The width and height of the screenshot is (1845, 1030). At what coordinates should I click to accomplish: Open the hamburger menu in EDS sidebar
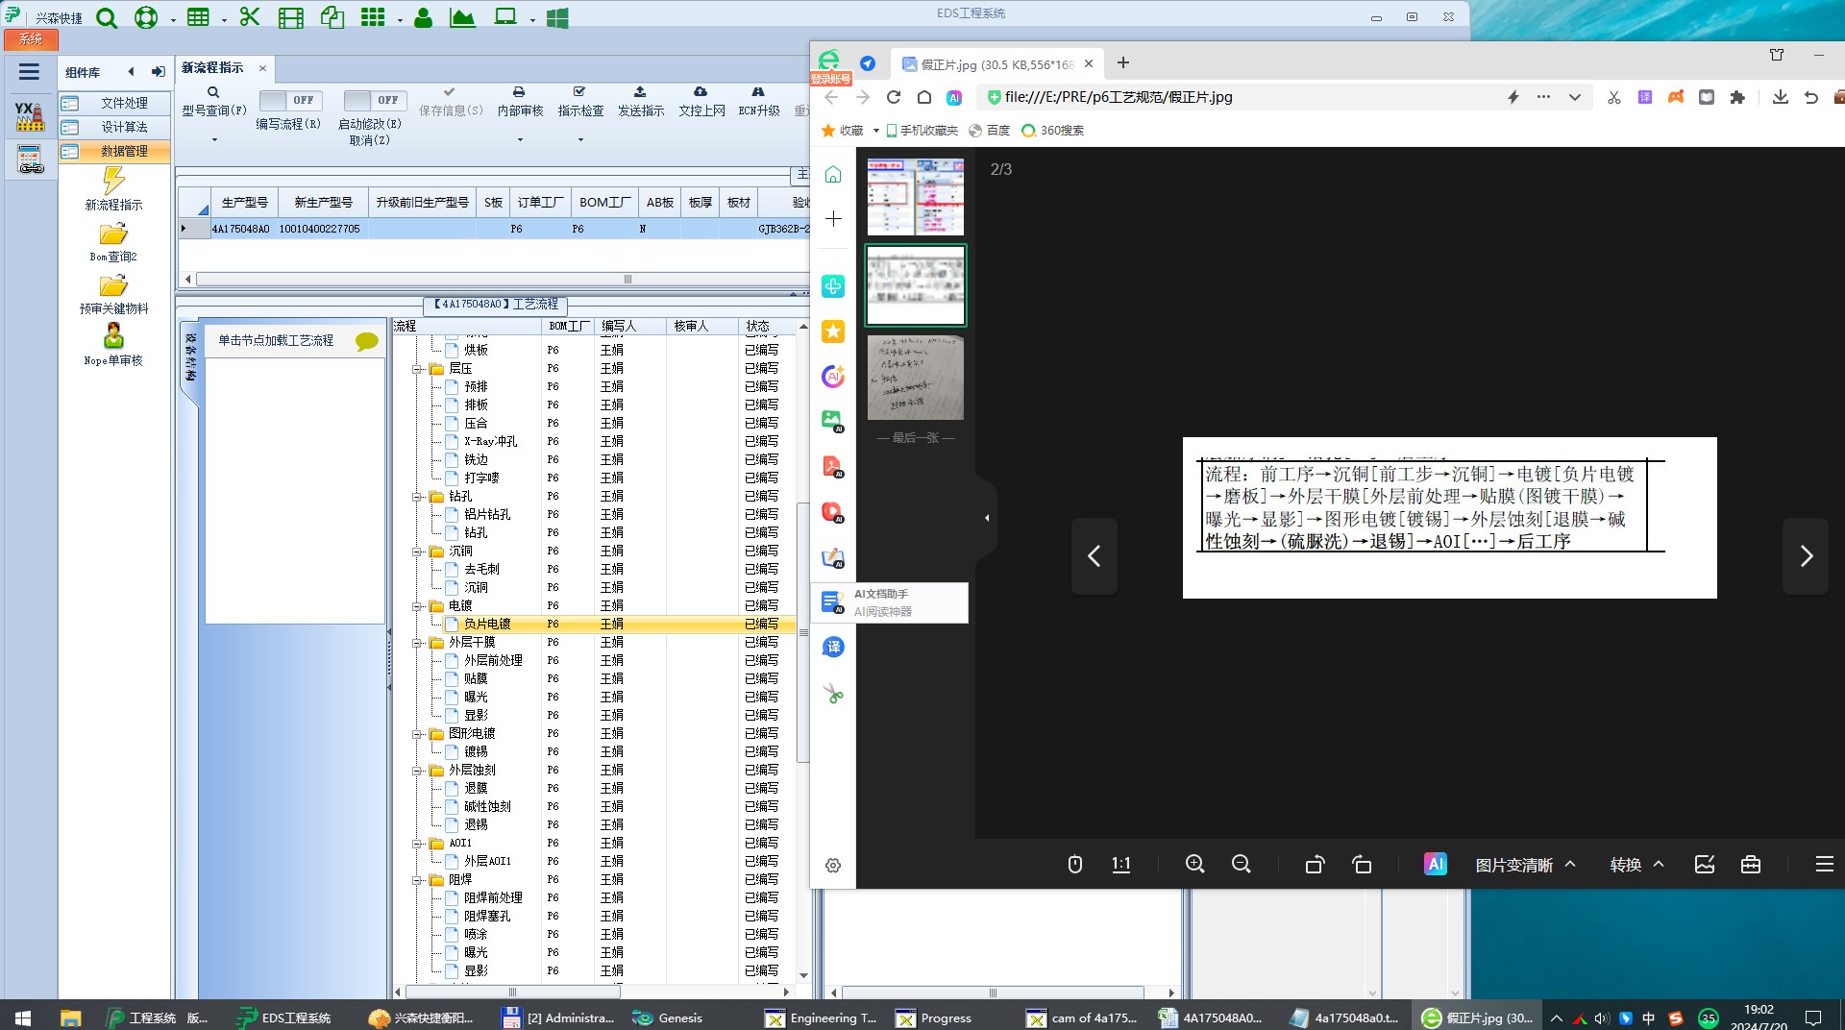click(x=29, y=71)
